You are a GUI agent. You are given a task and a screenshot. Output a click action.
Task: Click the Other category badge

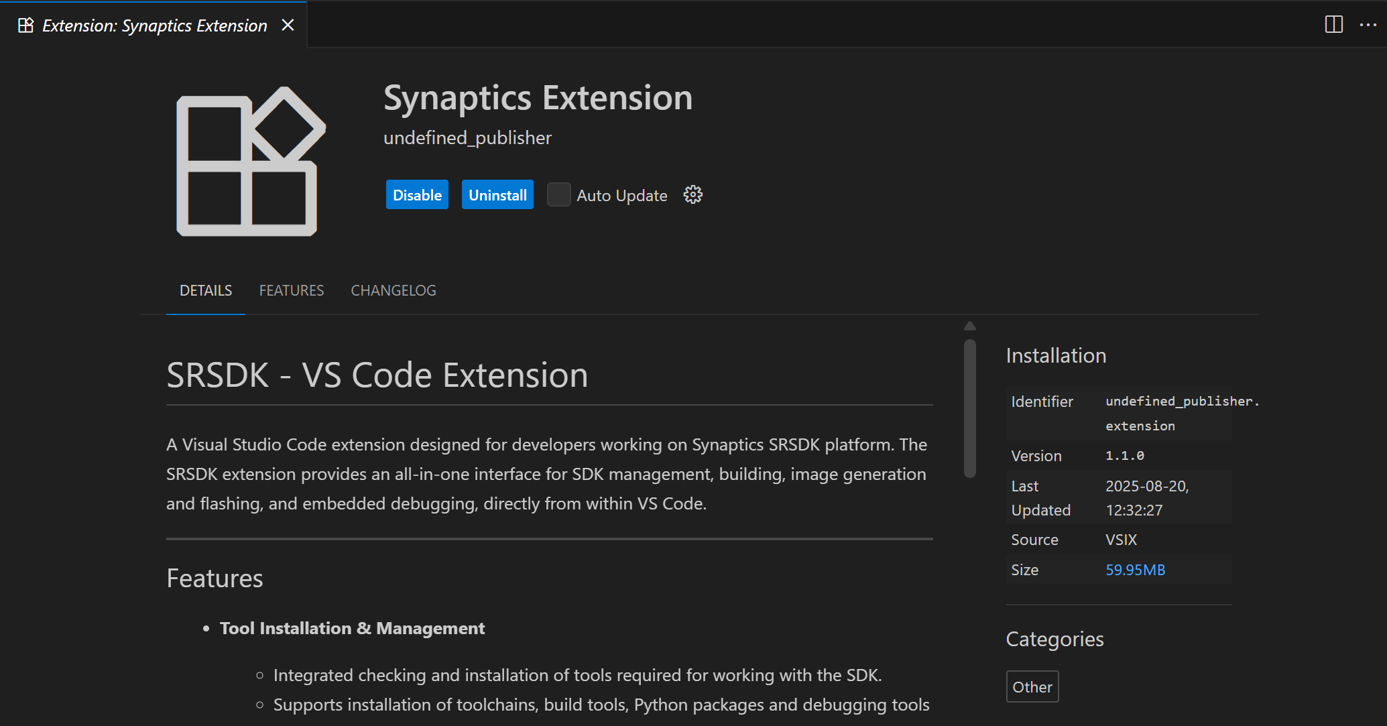[x=1032, y=687]
